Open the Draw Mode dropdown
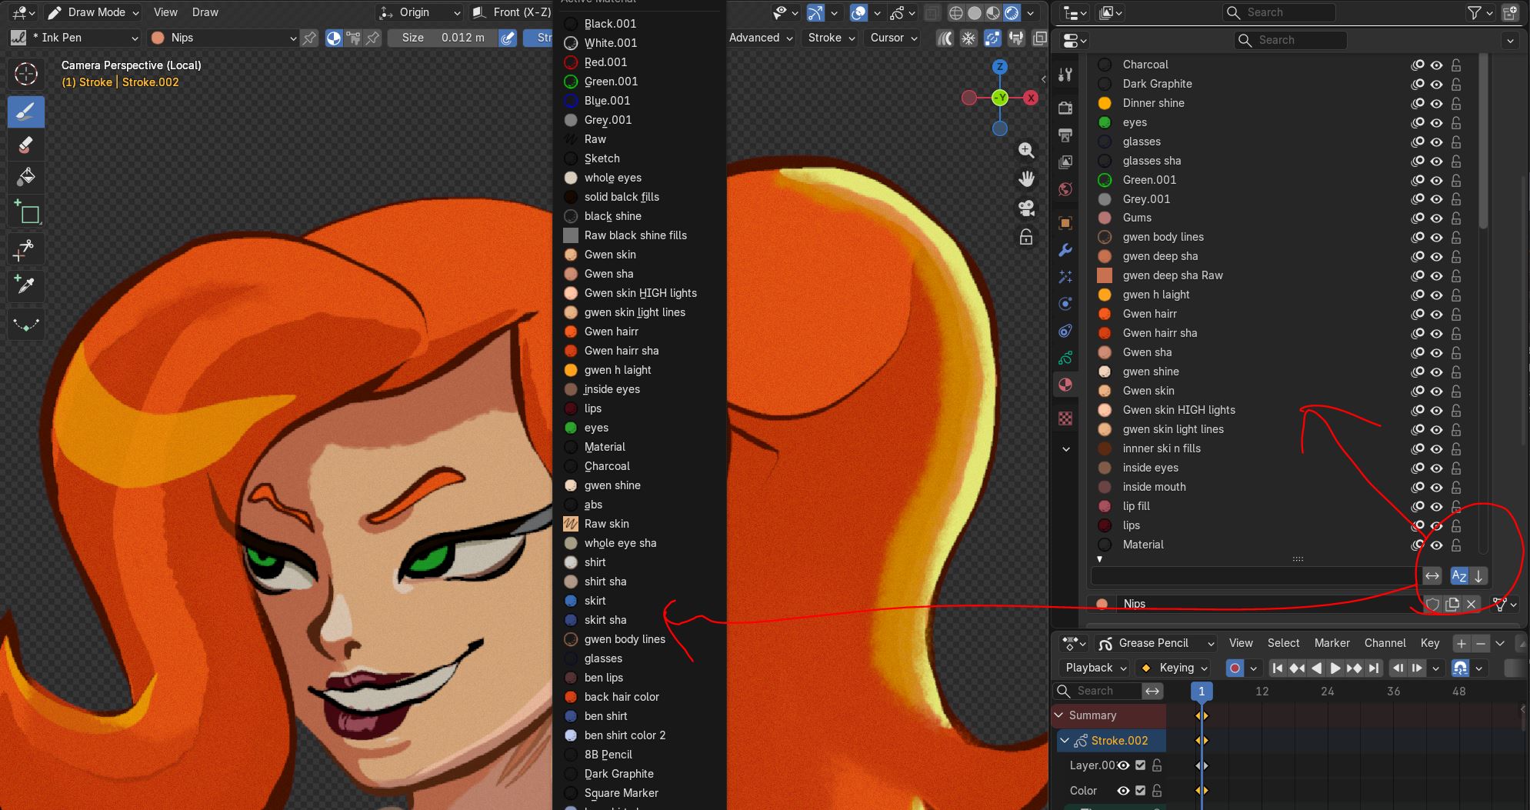 tap(93, 12)
